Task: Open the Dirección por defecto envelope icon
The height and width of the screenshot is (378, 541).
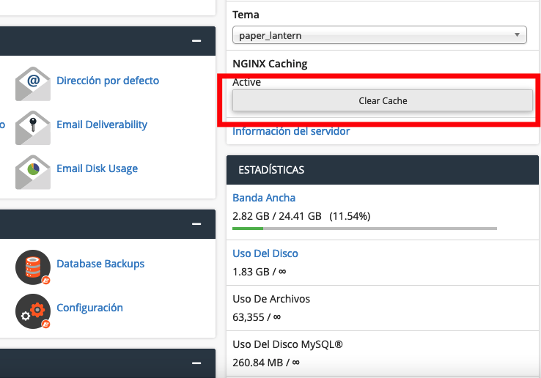Action: 33,84
